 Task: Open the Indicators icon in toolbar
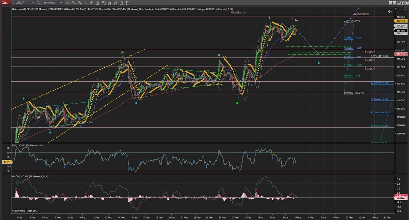tap(115, 3)
